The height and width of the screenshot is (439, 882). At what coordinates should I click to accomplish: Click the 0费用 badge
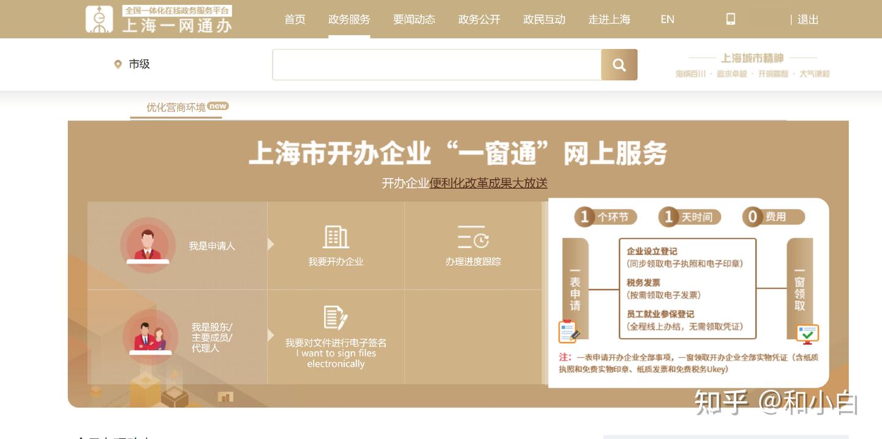[x=774, y=217]
